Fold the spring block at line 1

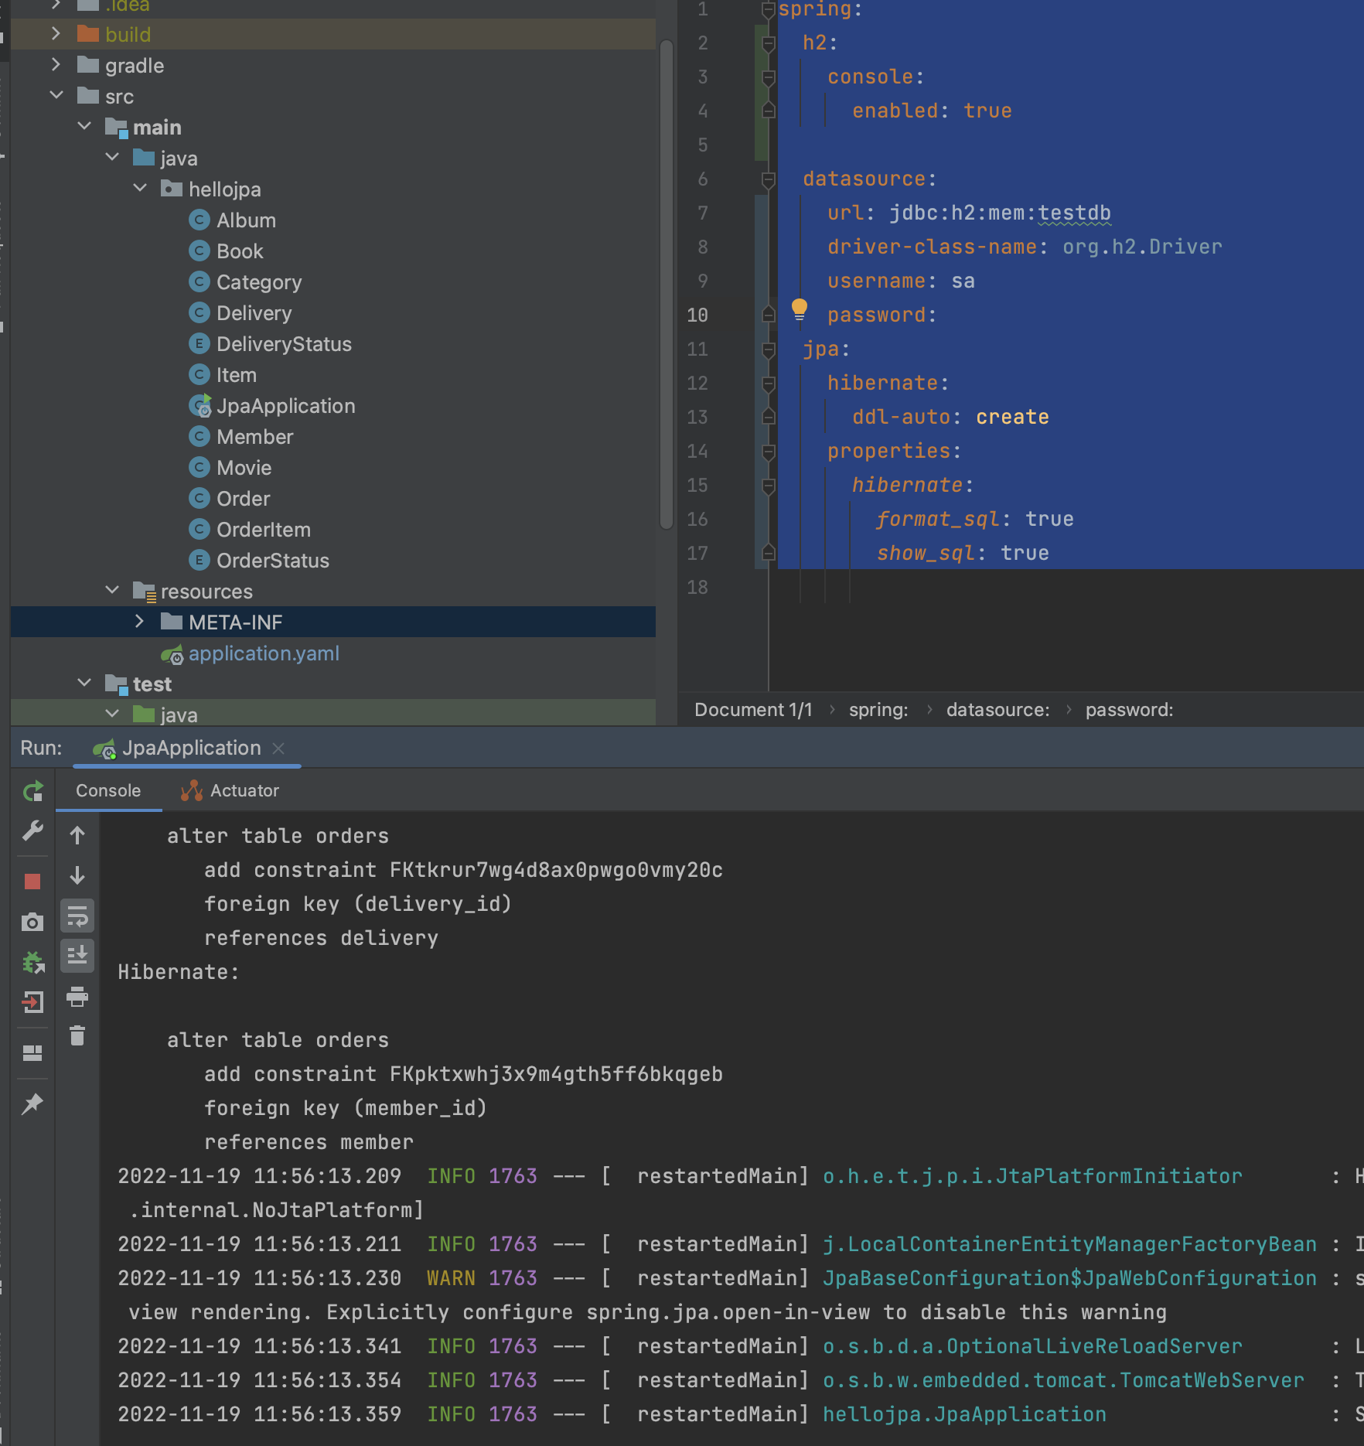pos(769,9)
